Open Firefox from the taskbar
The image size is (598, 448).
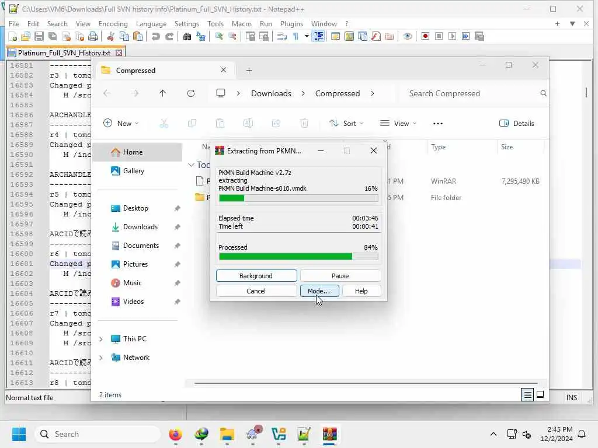[x=175, y=434]
